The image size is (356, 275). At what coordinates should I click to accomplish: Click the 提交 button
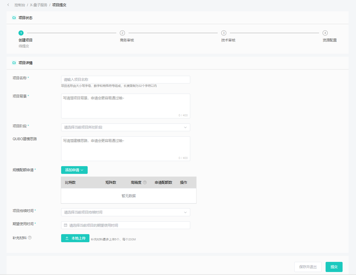(334, 267)
